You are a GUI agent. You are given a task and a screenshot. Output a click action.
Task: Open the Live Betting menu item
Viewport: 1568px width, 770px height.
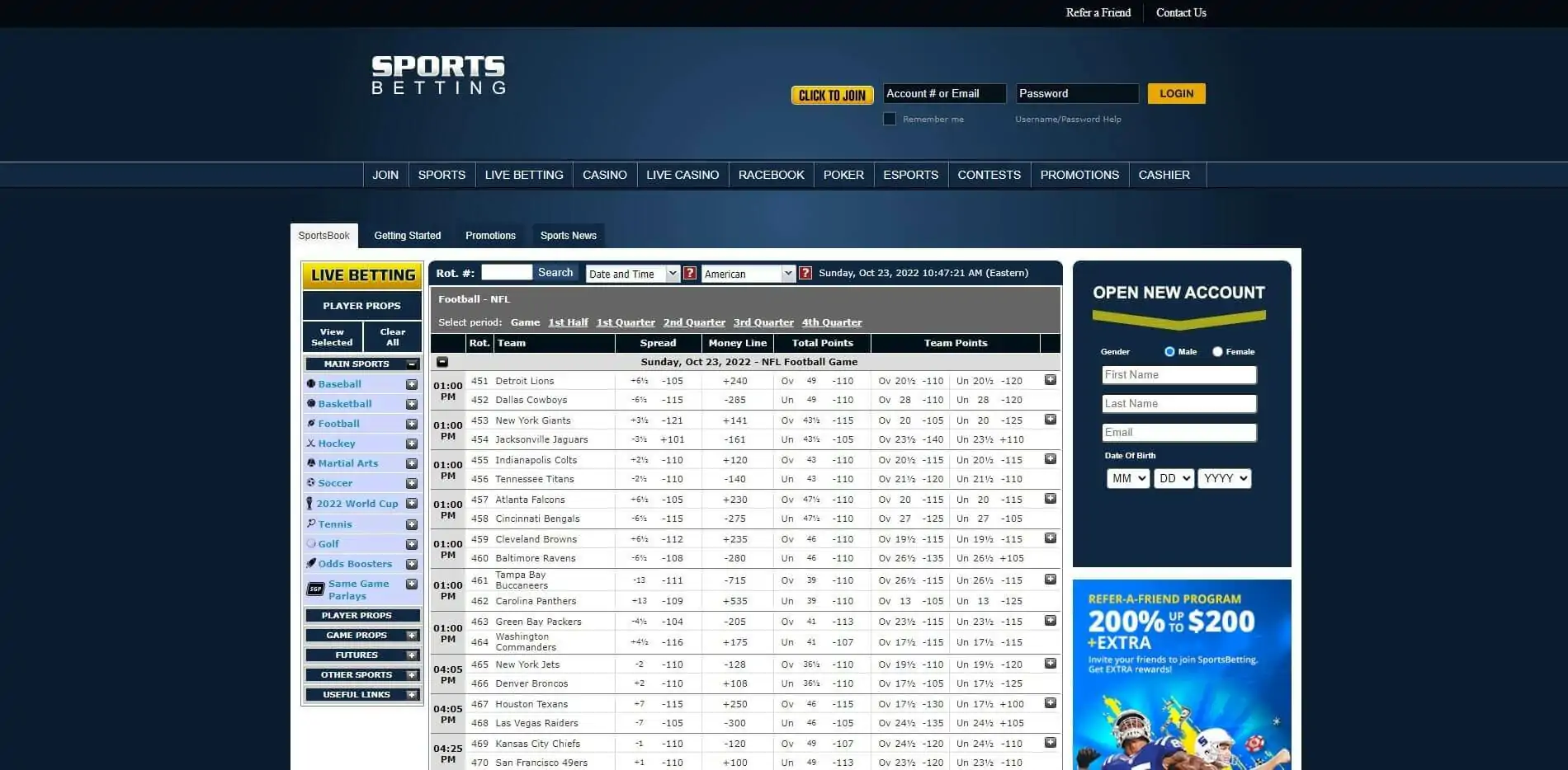click(523, 174)
